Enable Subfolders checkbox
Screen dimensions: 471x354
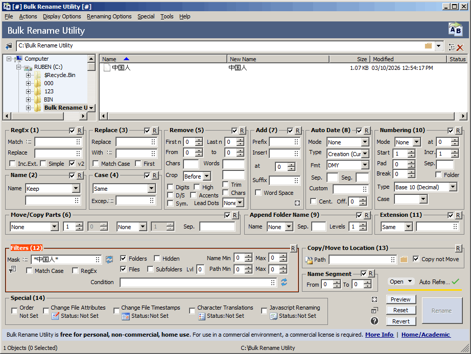click(150, 269)
